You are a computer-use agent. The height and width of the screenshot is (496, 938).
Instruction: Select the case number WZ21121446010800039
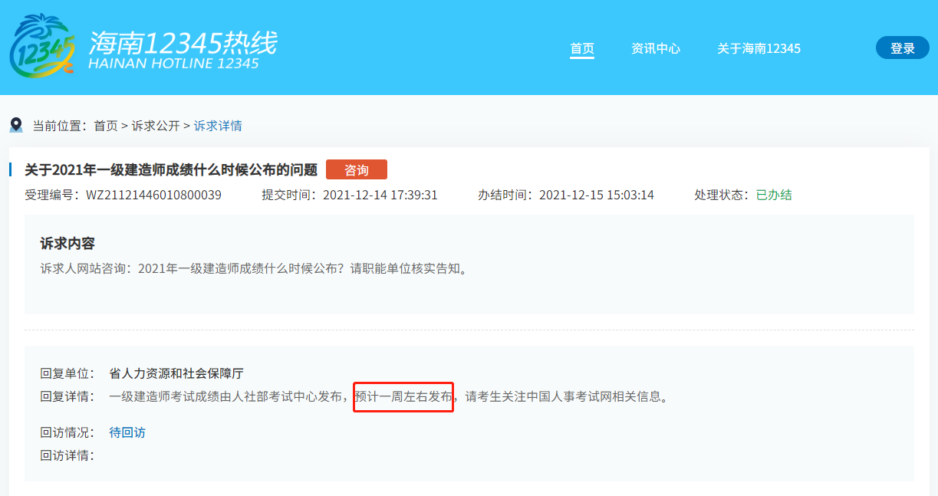tap(155, 195)
